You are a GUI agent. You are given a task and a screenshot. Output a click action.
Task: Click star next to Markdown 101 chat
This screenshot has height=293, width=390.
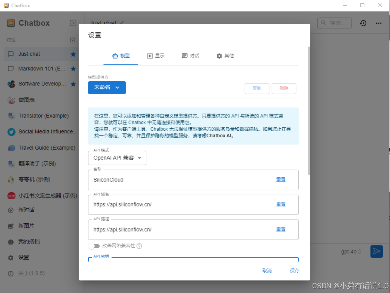click(x=73, y=69)
